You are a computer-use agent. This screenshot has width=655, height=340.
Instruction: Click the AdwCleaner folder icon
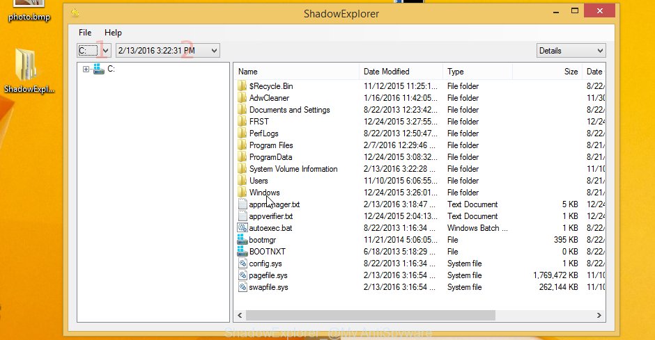click(242, 98)
